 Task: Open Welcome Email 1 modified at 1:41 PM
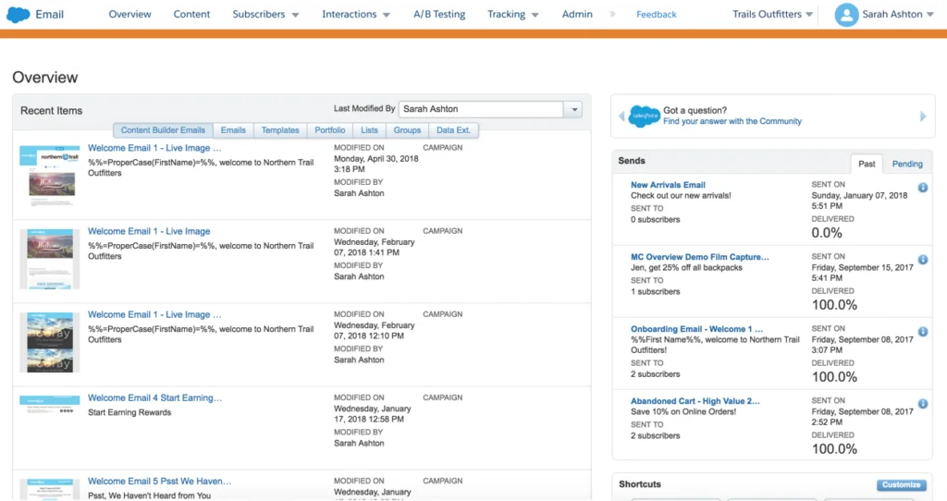149,231
